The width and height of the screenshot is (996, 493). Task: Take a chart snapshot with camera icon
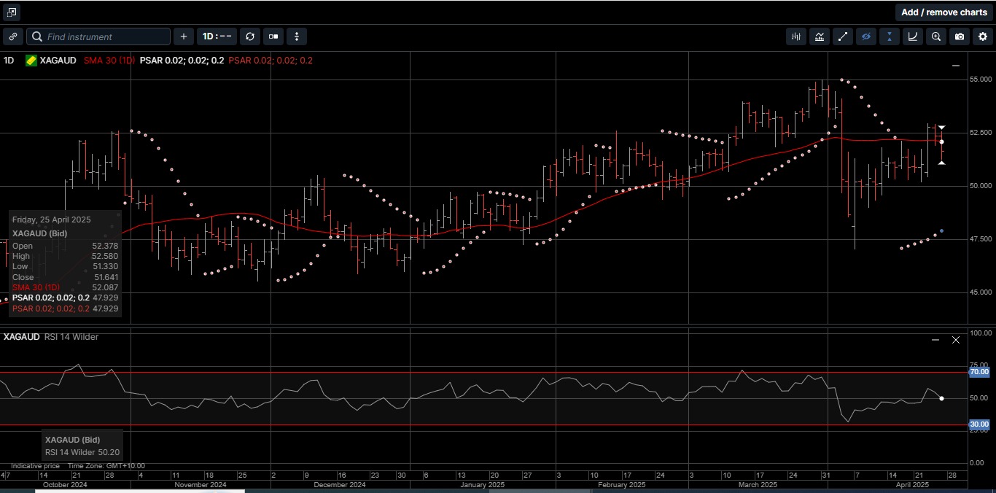coord(960,36)
